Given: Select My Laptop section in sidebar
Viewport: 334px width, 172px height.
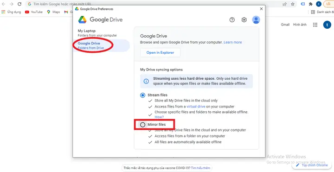Looking at the screenshot, I should tap(97, 33).
